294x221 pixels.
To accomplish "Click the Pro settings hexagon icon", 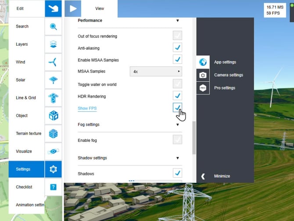I will coord(203,88).
